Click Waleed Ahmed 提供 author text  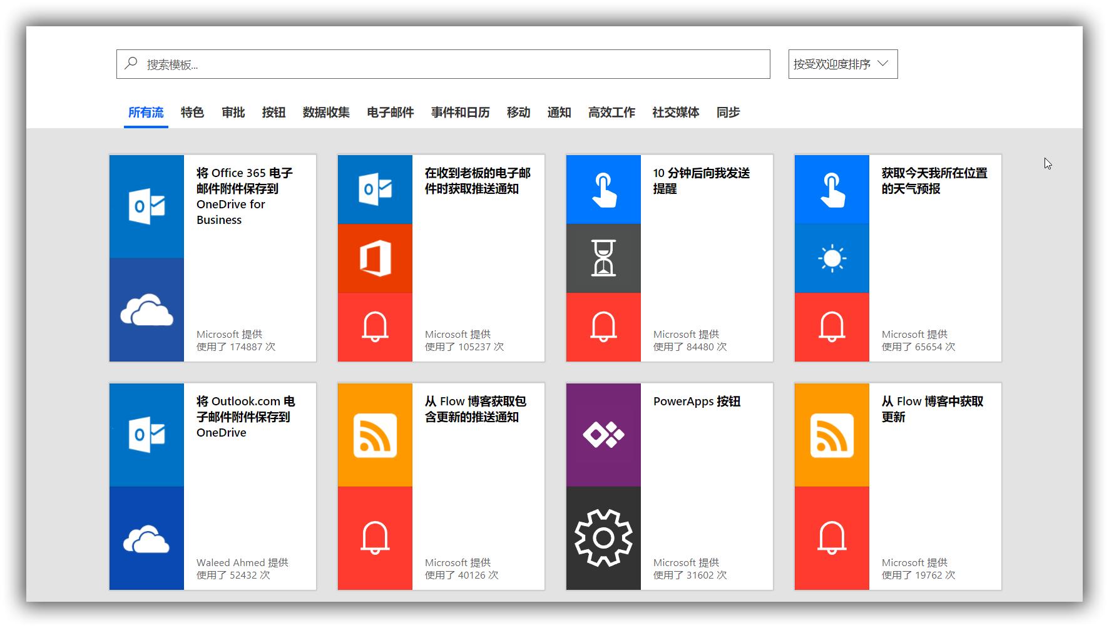pyautogui.click(x=242, y=562)
